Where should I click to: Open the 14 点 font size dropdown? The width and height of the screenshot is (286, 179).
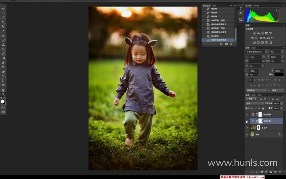click(264, 57)
